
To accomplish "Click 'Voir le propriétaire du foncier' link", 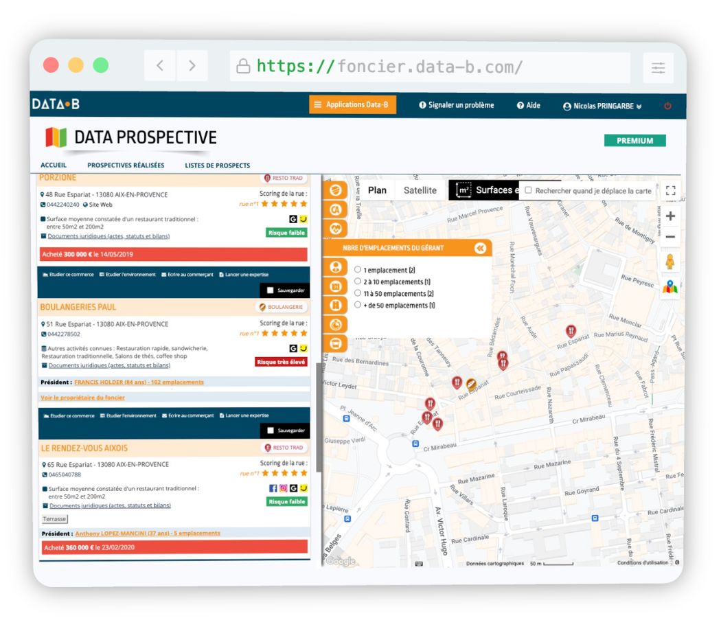I will click(x=83, y=398).
